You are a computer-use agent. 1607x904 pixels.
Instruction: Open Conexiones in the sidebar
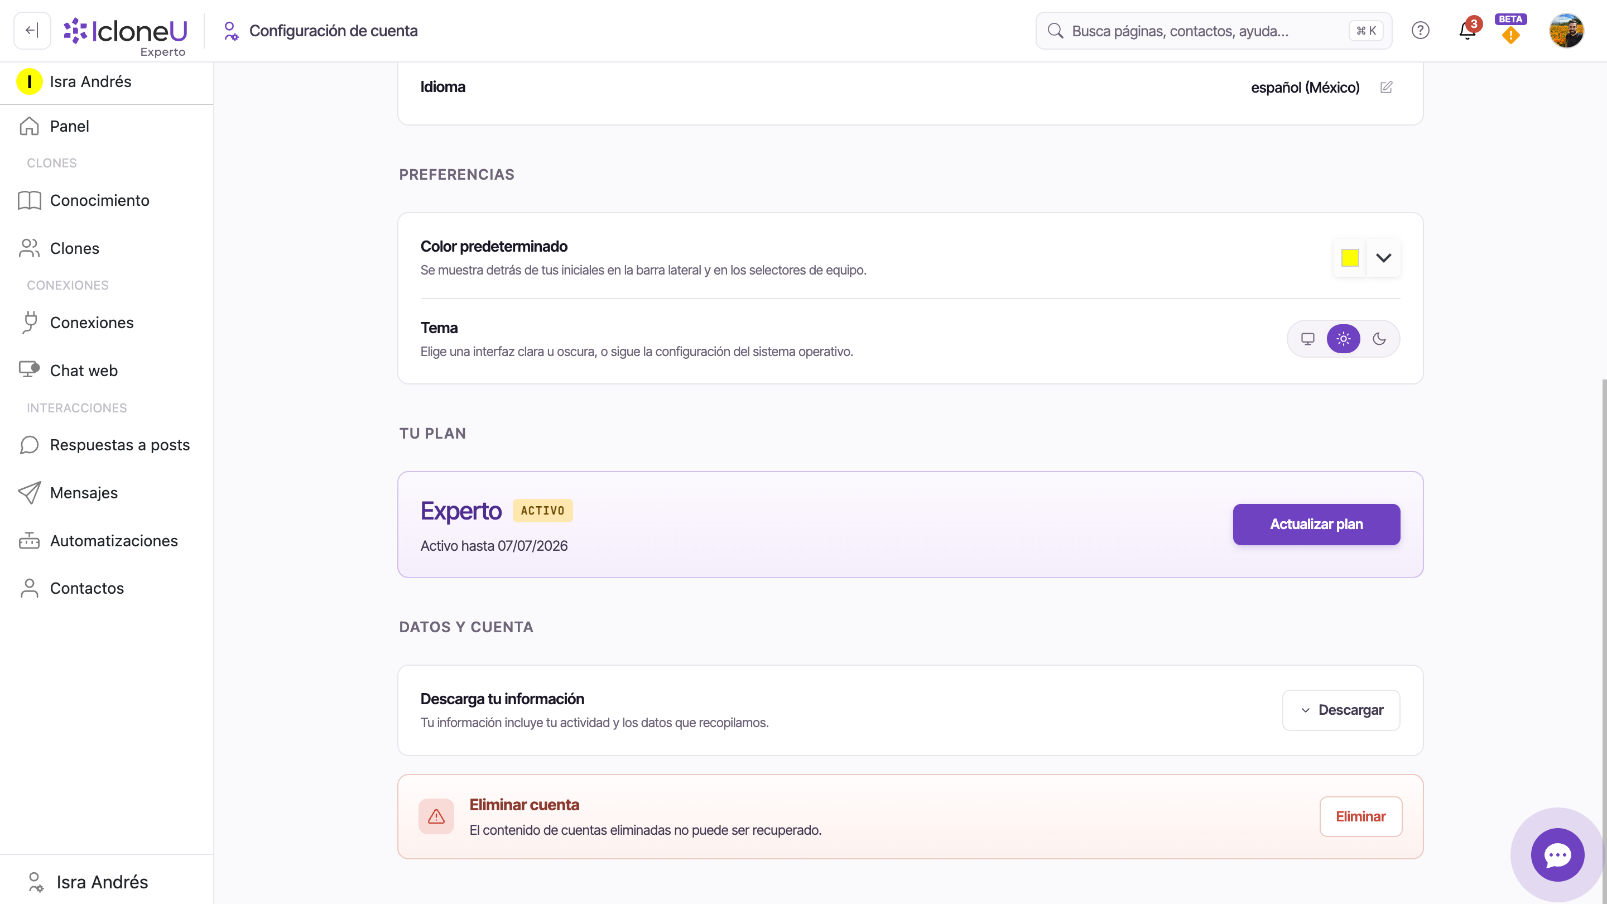click(x=106, y=323)
